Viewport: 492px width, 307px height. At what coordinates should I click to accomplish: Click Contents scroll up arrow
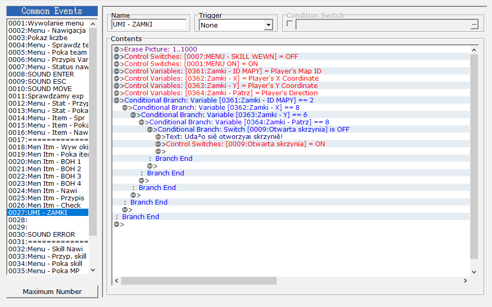474,50
